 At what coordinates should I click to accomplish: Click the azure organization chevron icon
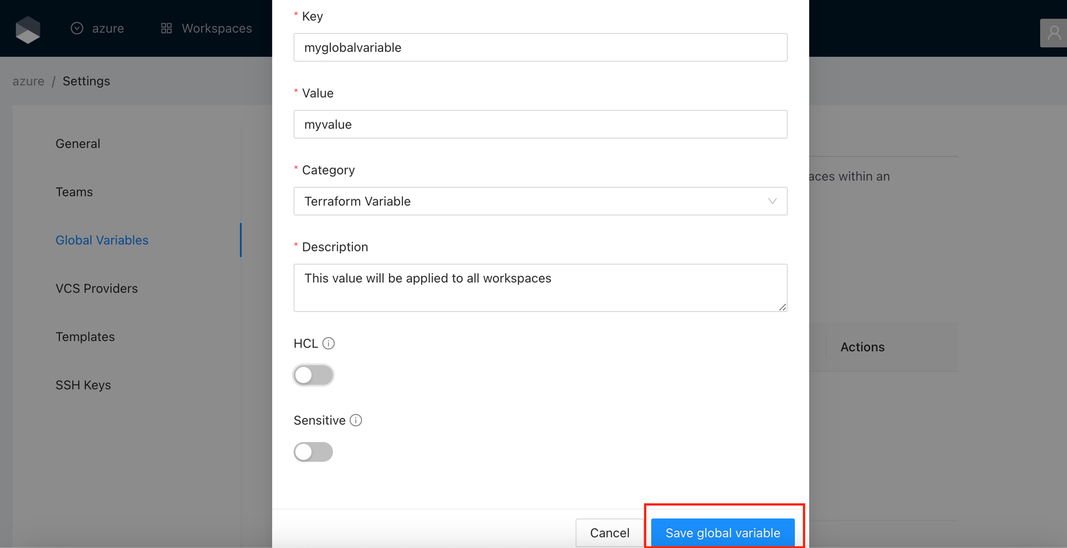click(x=77, y=28)
